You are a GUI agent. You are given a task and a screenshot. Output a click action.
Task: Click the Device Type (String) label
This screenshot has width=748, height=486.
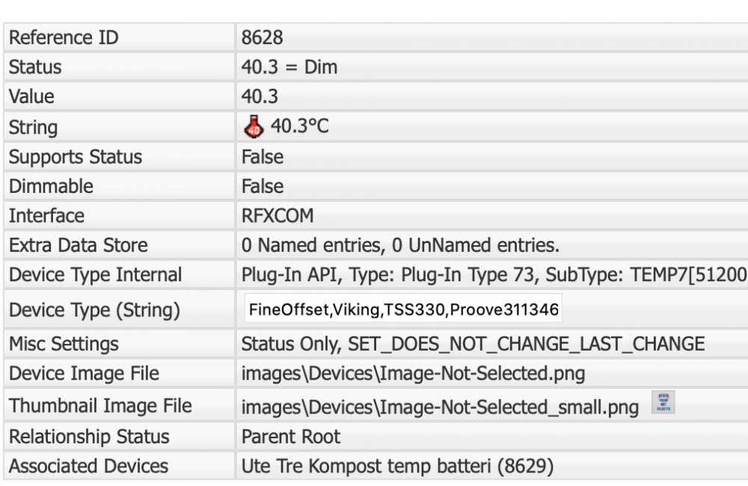point(94,310)
